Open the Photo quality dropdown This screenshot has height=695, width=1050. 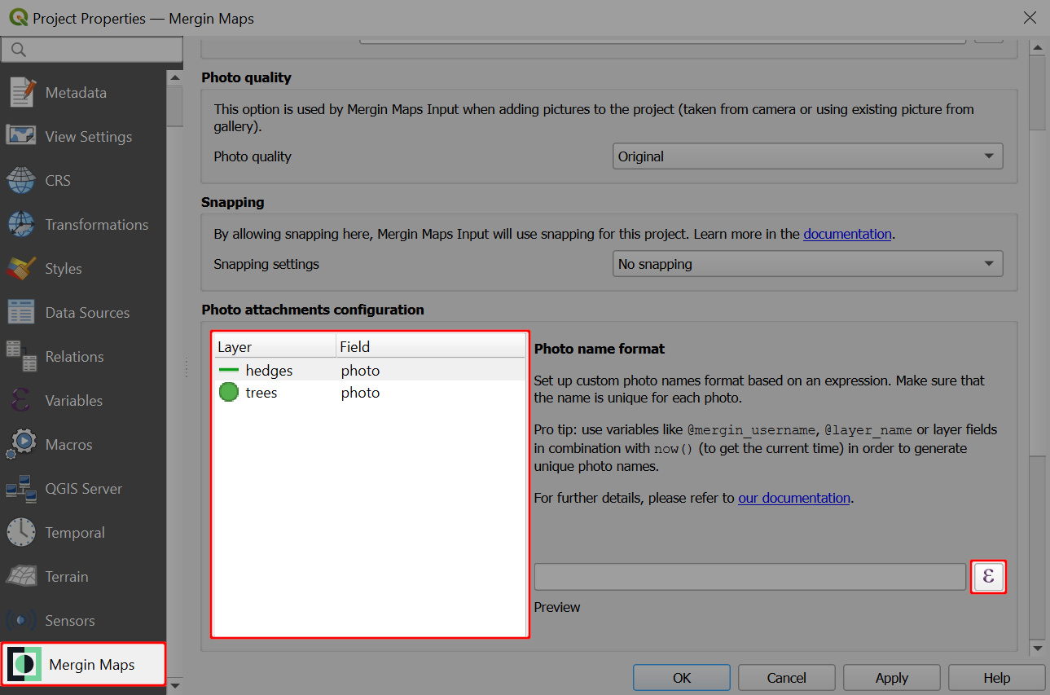click(807, 156)
